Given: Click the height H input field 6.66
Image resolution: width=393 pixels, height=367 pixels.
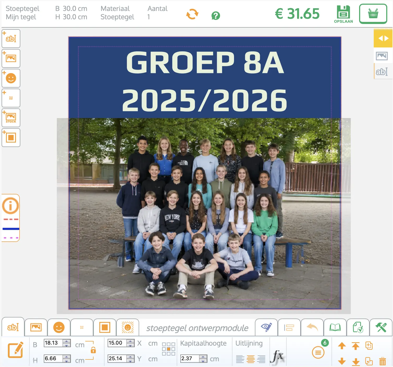Looking at the screenshot, I should pos(53,358).
